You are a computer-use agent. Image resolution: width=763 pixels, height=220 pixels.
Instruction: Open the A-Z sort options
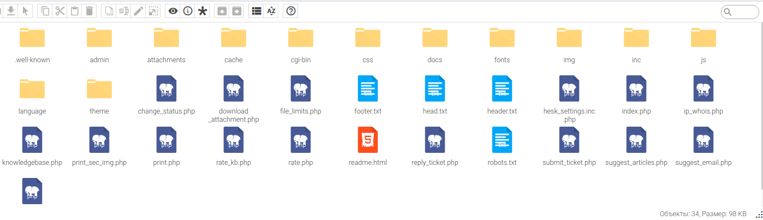(x=271, y=11)
